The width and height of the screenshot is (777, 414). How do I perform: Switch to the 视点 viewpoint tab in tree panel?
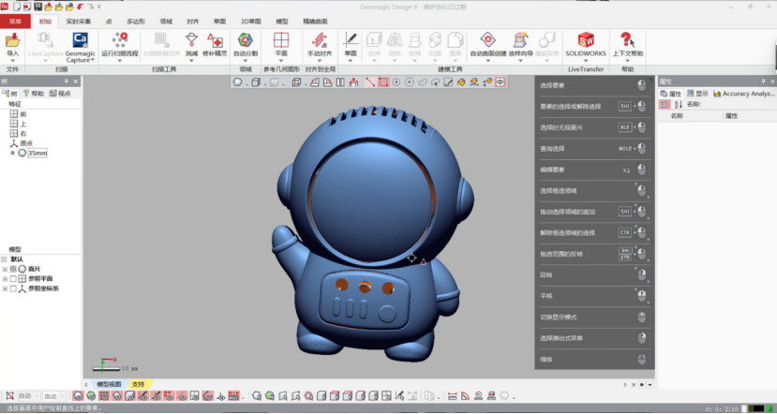click(61, 93)
